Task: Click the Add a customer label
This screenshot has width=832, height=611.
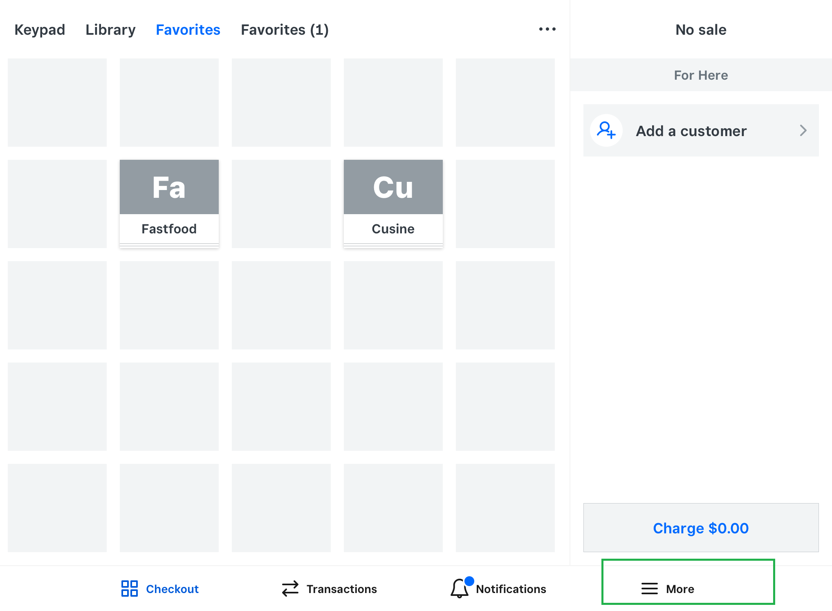Action: (x=691, y=131)
